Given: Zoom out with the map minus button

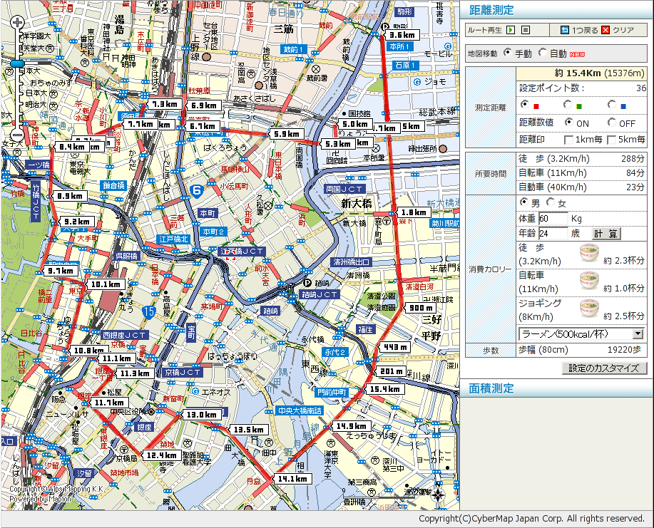Looking at the screenshot, I should coord(17,135).
